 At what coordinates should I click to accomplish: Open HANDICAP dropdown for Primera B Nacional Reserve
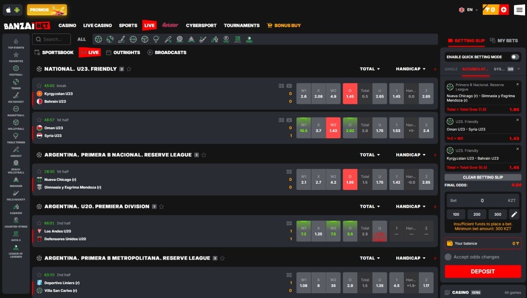click(411, 155)
